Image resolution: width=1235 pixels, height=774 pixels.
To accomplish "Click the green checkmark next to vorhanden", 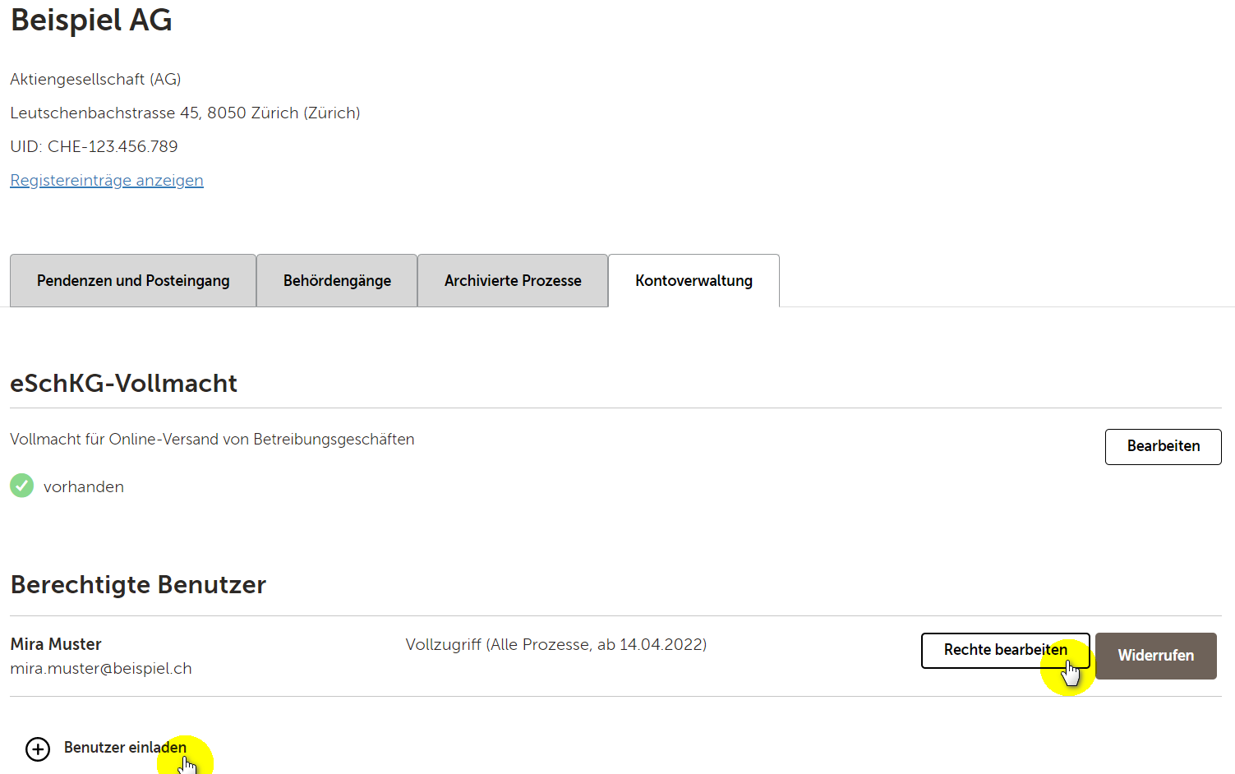I will click(21, 486).
